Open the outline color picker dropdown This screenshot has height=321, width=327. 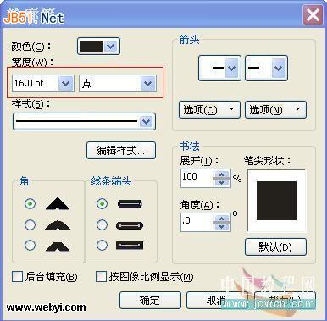click(110, 46)
